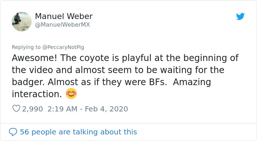
Task: Click the word 'BFs.' in the tweet
Action: point(158,82)
